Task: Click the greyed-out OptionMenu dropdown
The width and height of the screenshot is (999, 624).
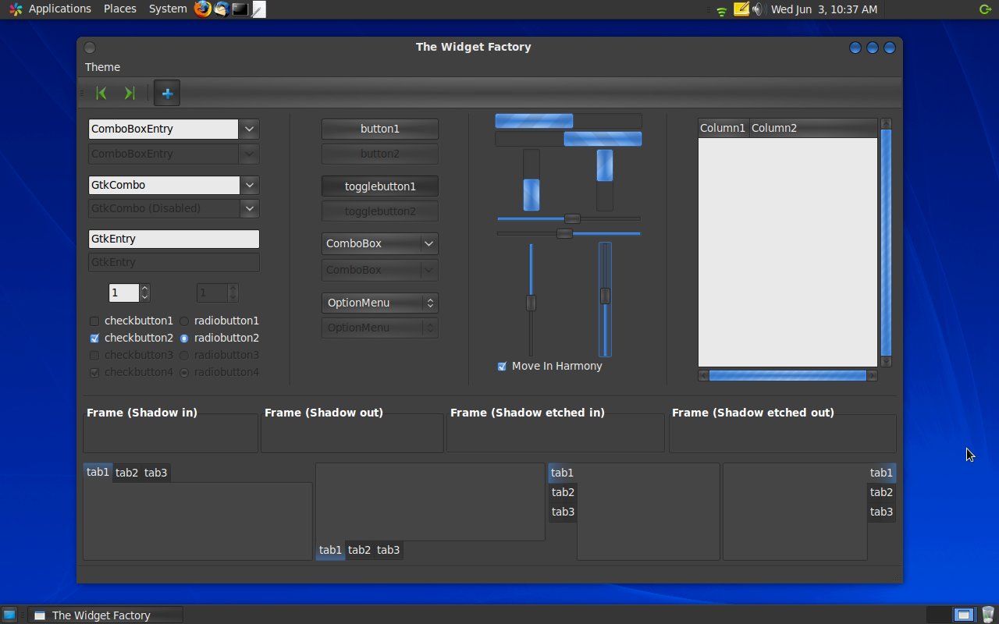Action: pyautogui.click(x=380, y=328)
